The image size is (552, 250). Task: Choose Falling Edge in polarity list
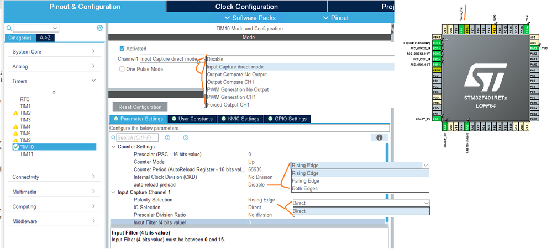tap(306, 180)
